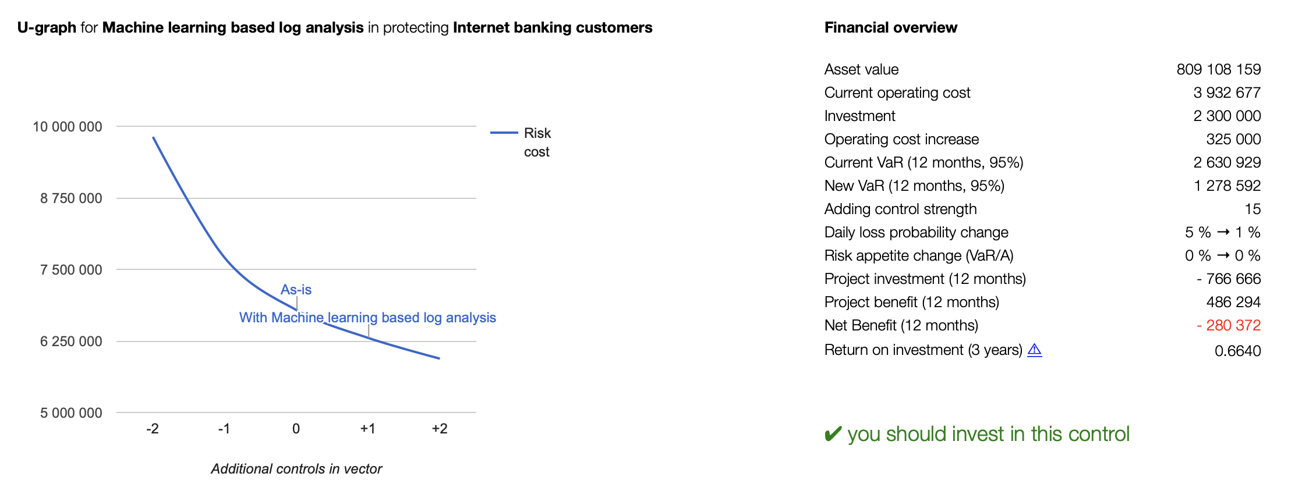Screen dimensions: 1302x498
Task: Click the Asset value amount 809 108 159
Action: [1219, 69]
